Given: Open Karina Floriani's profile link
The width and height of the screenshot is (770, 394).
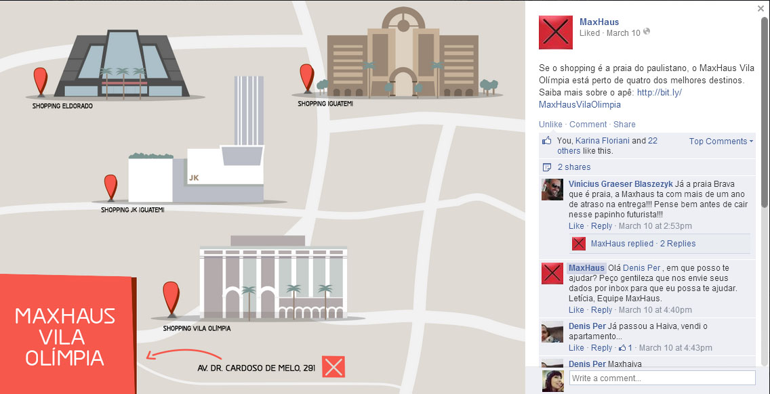Looking at the screenshot, I should 602,141.
